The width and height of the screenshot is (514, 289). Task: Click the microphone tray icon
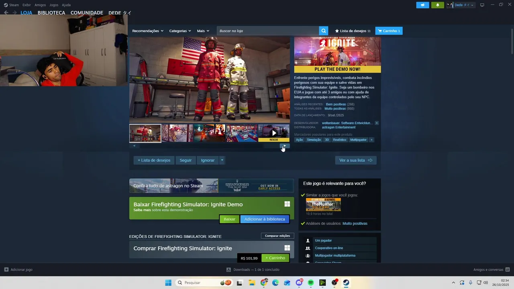coord(471,283)
